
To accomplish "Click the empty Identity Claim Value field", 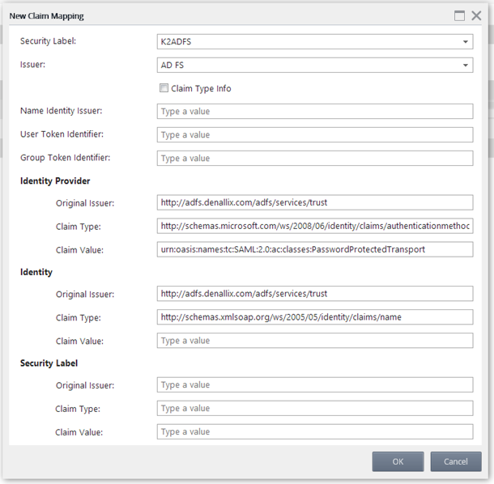I will (314, 341).
